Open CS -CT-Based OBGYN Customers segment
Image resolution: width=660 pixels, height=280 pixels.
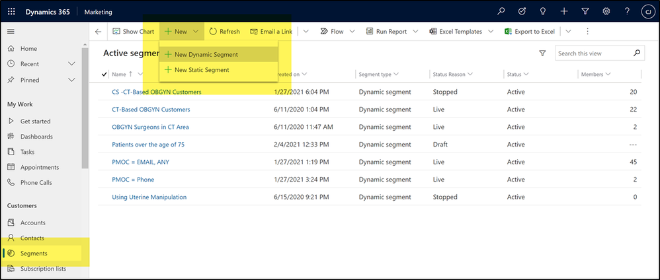[x=157, y=92]
